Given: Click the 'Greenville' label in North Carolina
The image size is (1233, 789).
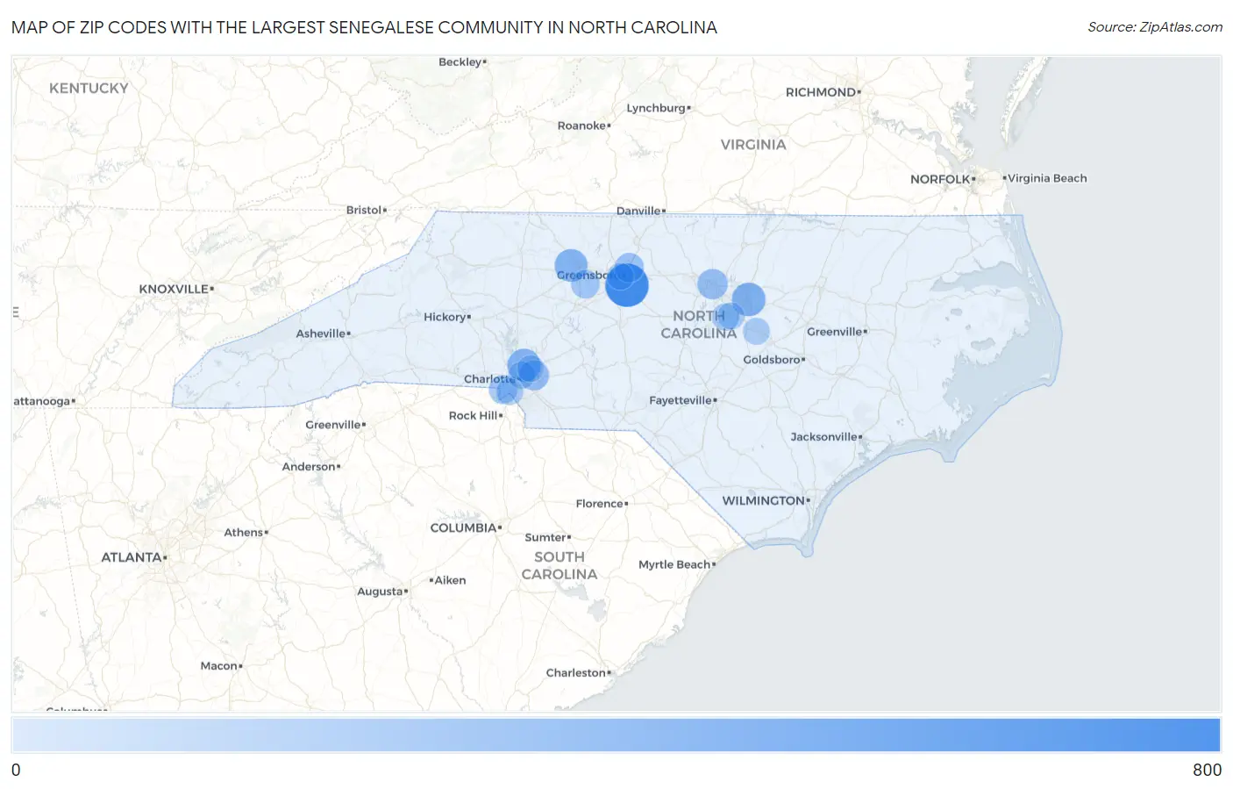Looking at the screenshot, I should pyautogui.click(x=835, y=332).
